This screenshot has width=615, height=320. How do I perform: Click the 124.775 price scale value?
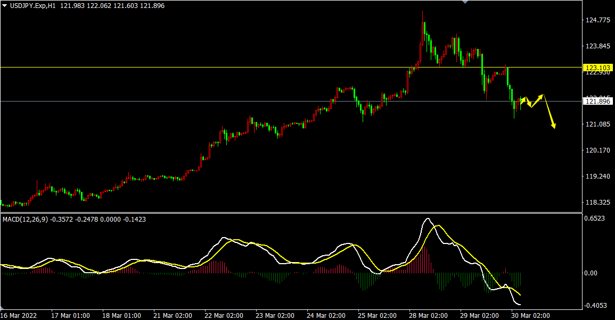pos(597,20)
